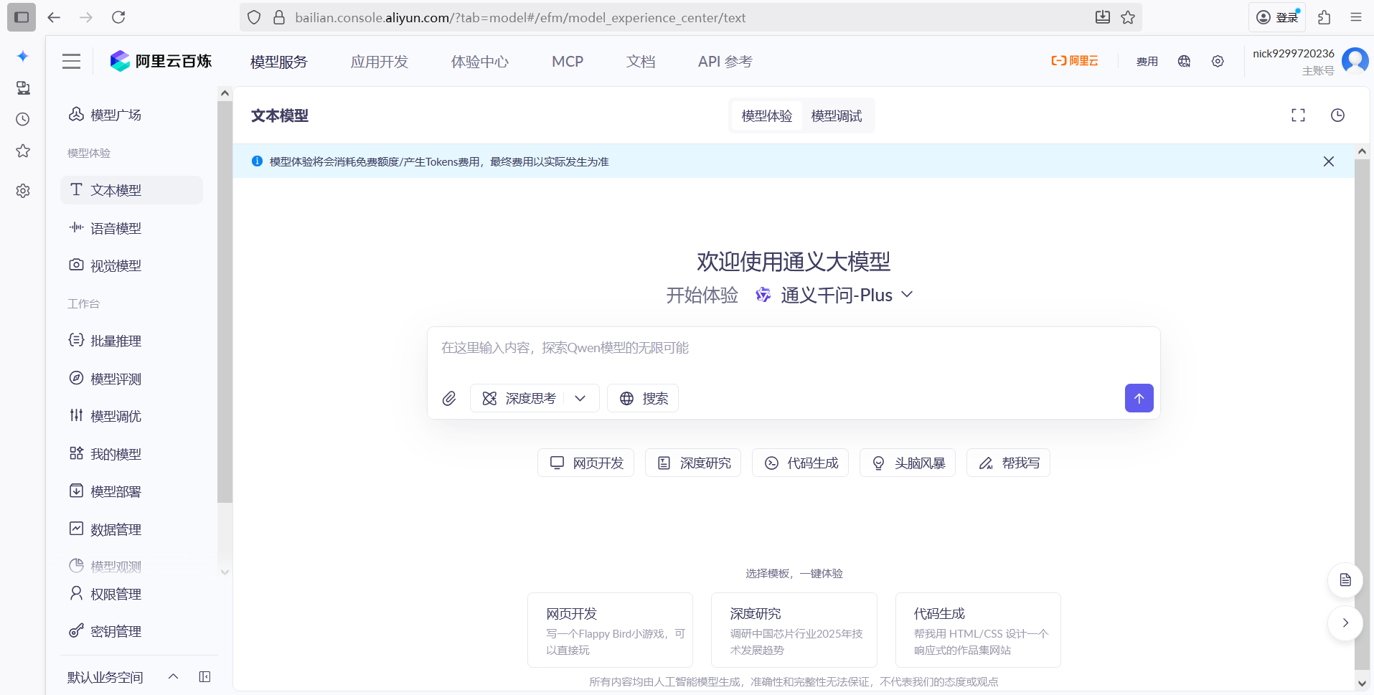Screen dimensions: 1374x695
Task: Open 视觉模型 in the sidebar
Action: pos(131,265)
